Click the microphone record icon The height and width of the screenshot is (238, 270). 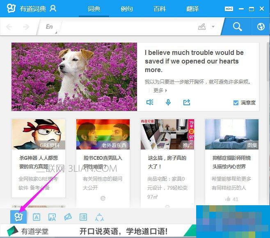pyautogui.click(x=168, y=102)
